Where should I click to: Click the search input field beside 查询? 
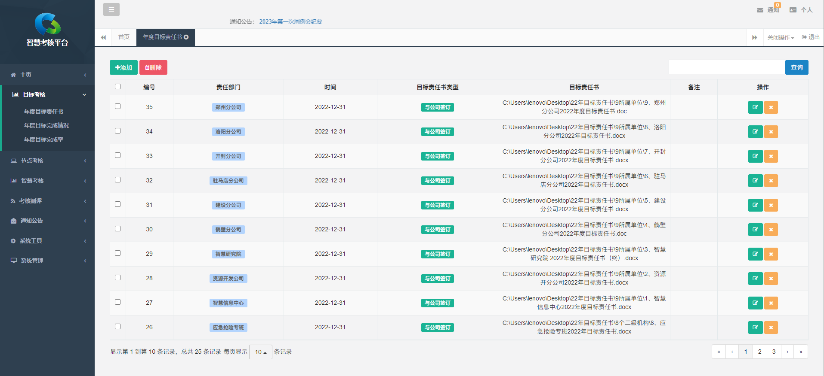(726, 67)
